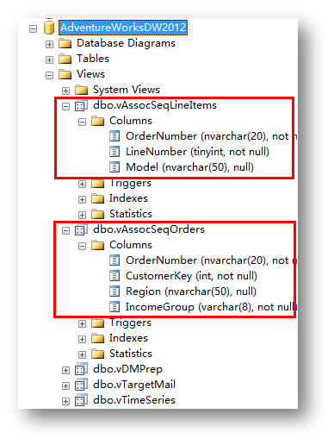Collapse the dbo.vAssocSeqOrders view node
Image resolution: width=334 pixels, height=445 pixels.
point(65,230)
